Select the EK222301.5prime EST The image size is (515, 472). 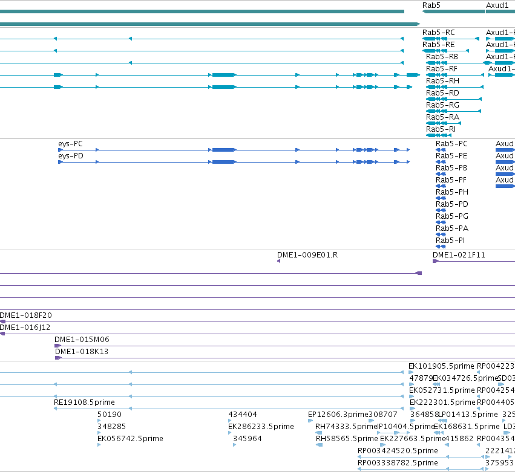pos(442,403)
